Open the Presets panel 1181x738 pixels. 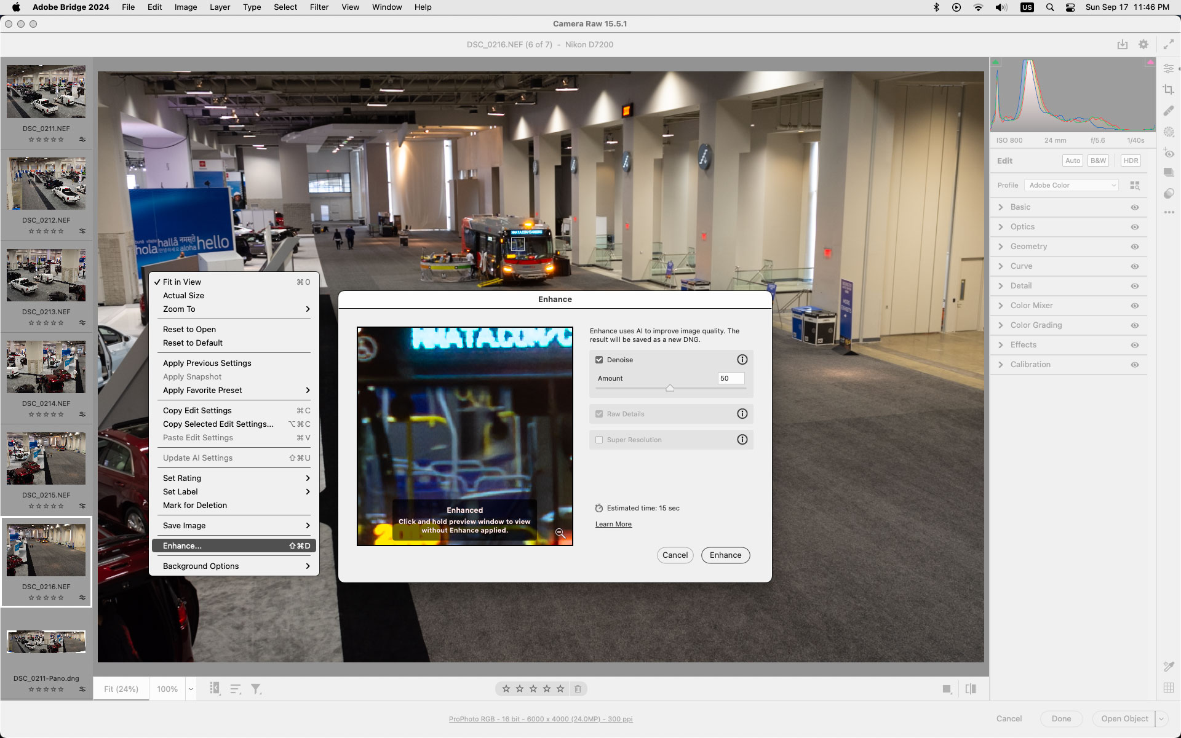point(1169,173)
